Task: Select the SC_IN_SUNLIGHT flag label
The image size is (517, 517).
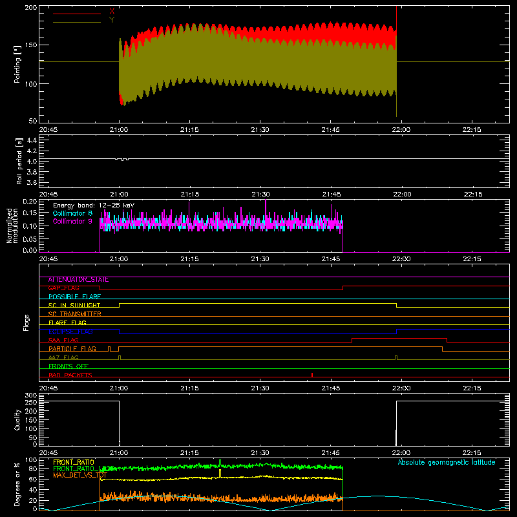Action: click(x=74, y=305)
